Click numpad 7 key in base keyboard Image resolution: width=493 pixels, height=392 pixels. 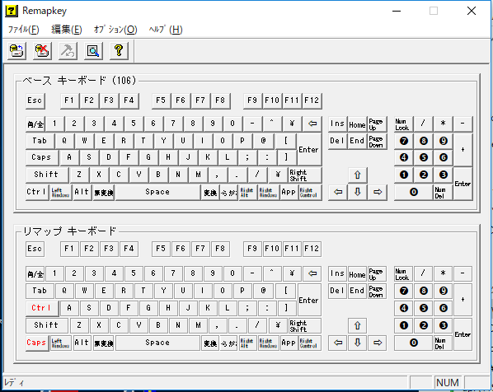pos(404,141)
